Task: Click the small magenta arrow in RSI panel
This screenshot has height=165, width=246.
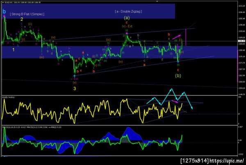Action: (x=175, y=102)
